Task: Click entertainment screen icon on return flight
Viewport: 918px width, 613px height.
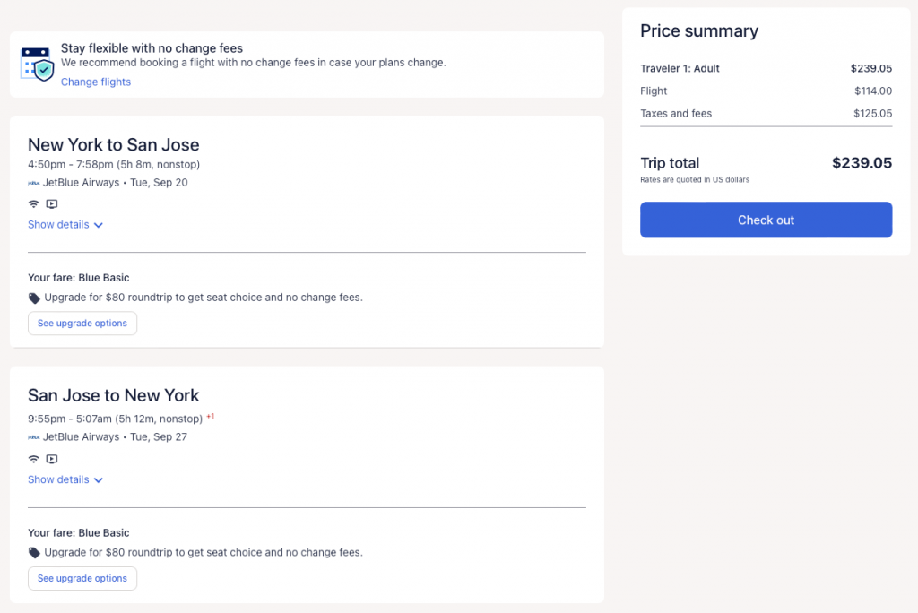Action: 52,459
